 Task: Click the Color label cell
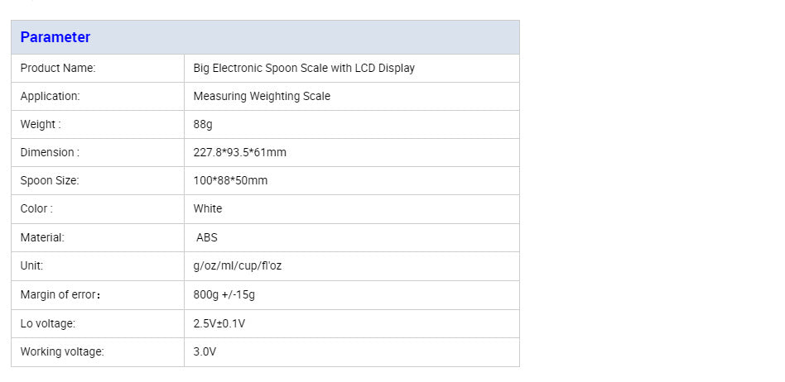click(x=36, y=208)
